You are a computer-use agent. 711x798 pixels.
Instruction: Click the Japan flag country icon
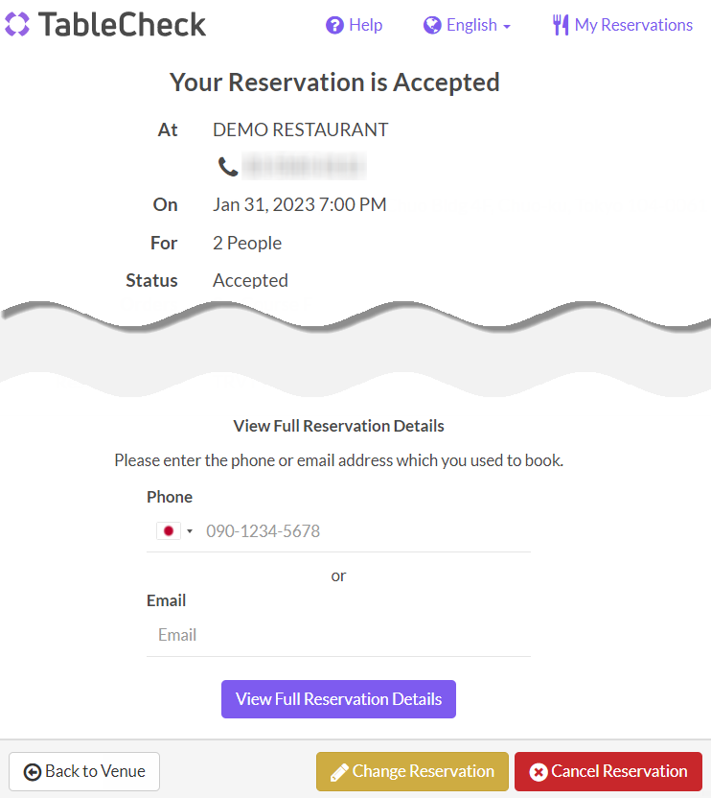point(169,529)
